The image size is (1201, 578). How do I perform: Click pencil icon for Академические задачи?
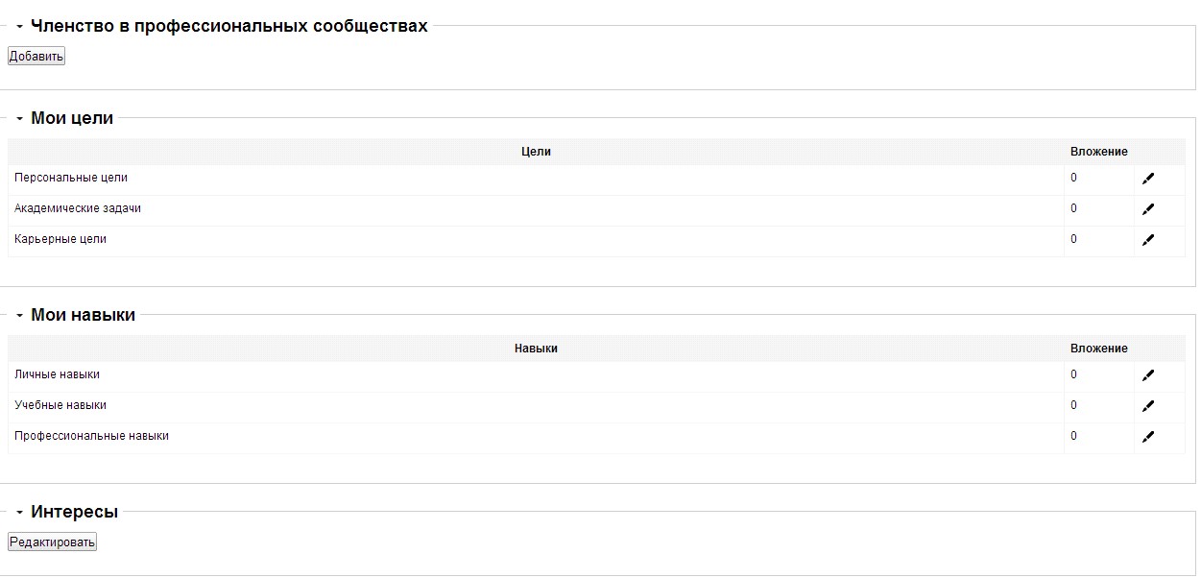pos(1148,209)
